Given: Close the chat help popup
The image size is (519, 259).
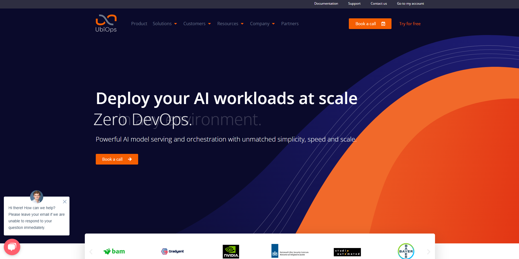Looking at the screenshot, I should click(x=65, y=202).
